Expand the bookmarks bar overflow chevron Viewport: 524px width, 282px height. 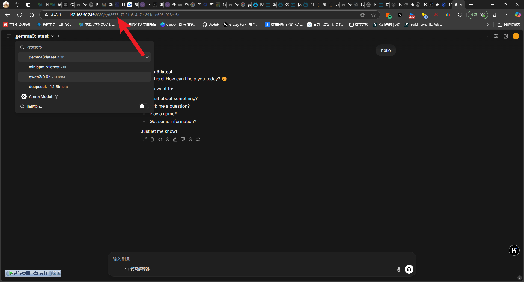pyautogui.click(x=488, y=25)
